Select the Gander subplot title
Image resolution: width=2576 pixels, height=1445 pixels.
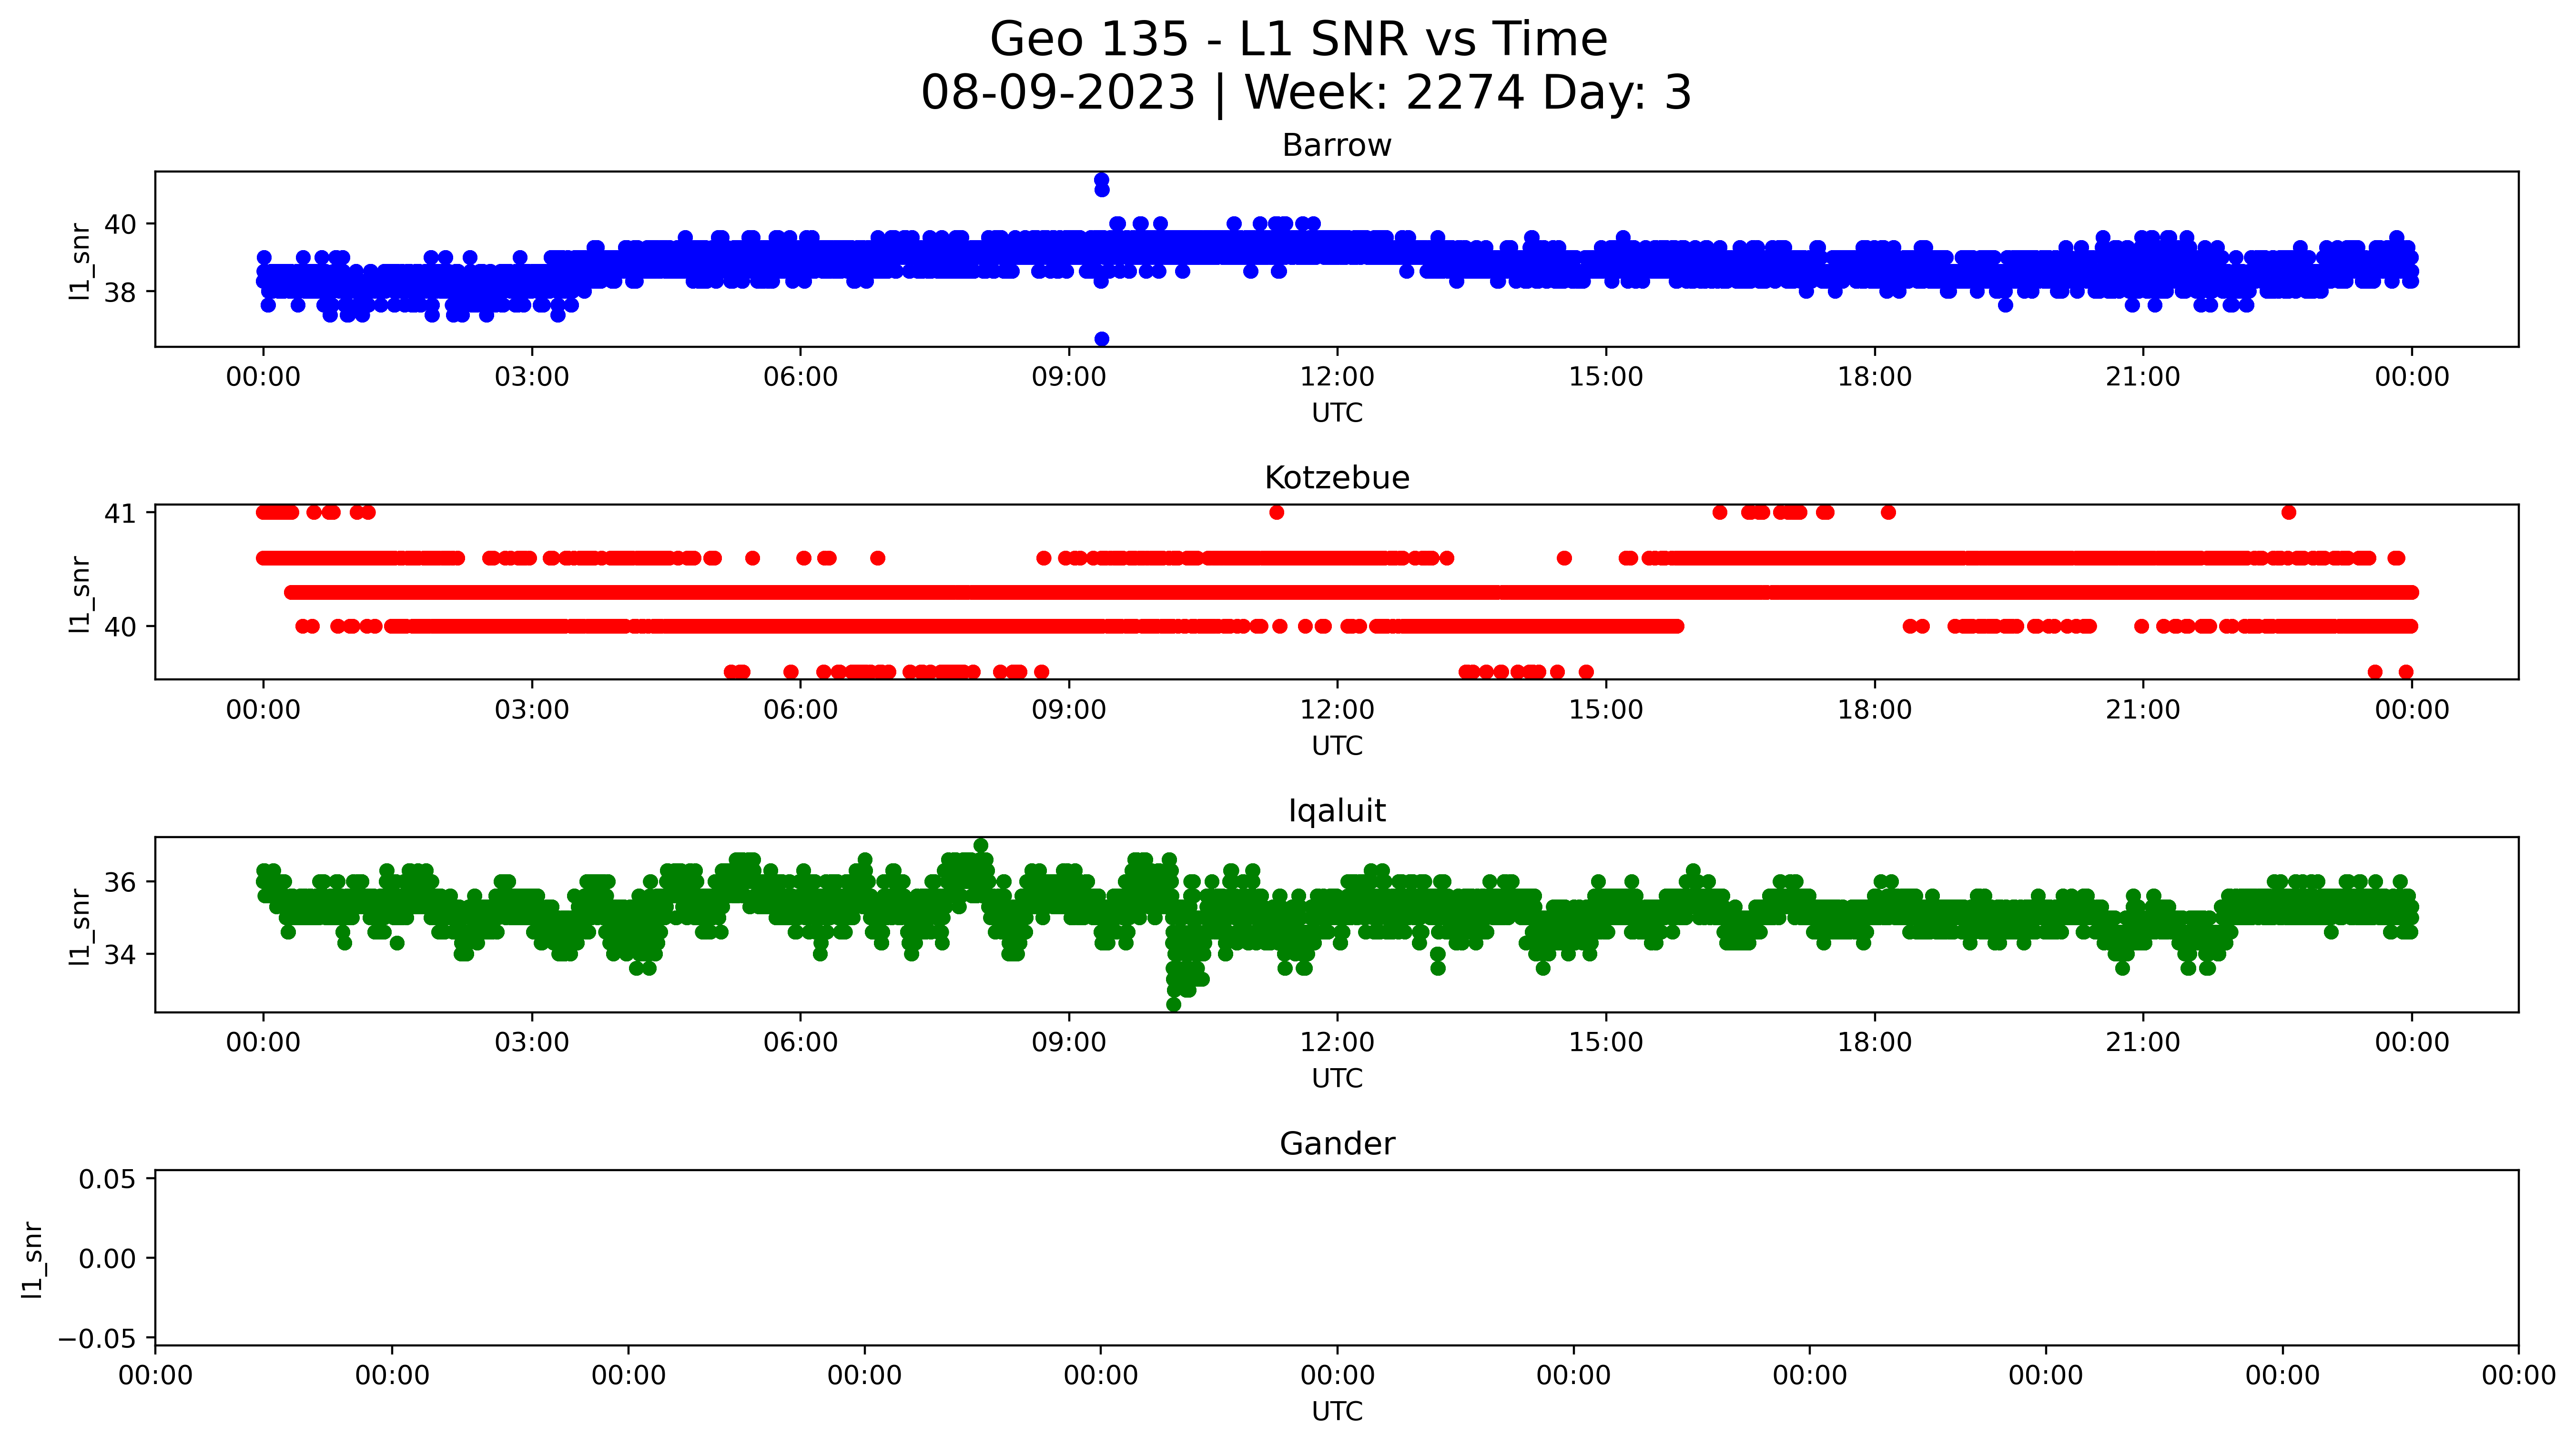[x=1337, y=1144]
